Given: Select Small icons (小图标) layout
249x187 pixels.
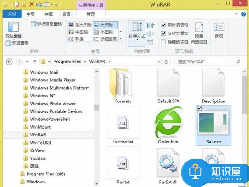Looking at the screenshot, I should tap(103, 32).
